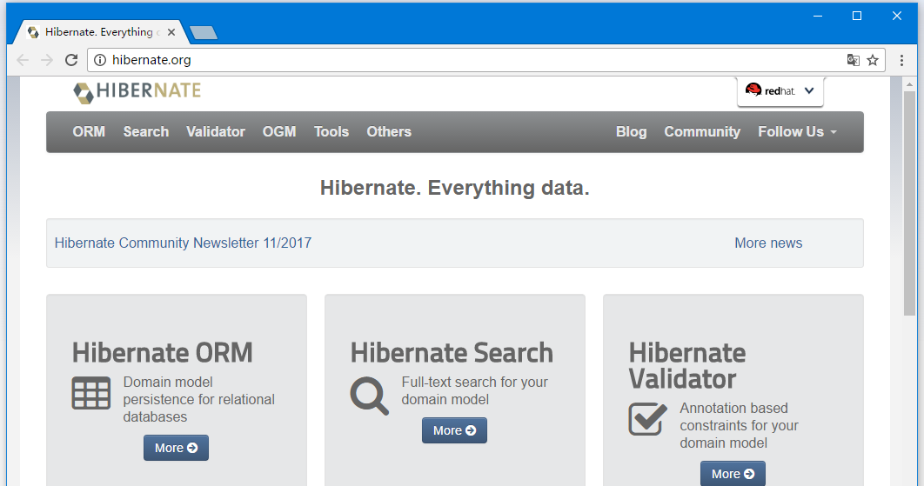
Task: Click the More news link
Action: [x=768, y=243]
